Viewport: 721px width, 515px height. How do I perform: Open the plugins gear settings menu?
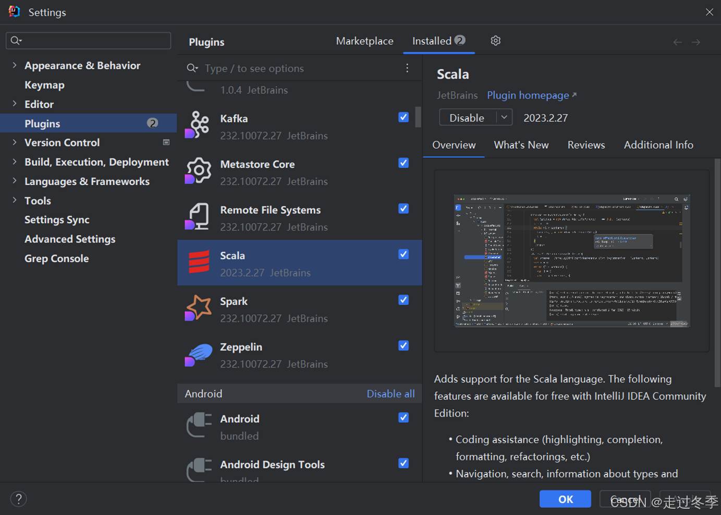tap(495, 41)
